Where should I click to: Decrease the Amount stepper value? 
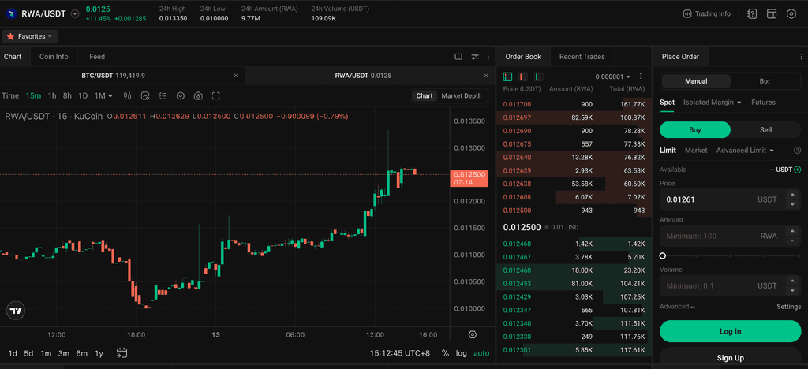tap(792, 240)
